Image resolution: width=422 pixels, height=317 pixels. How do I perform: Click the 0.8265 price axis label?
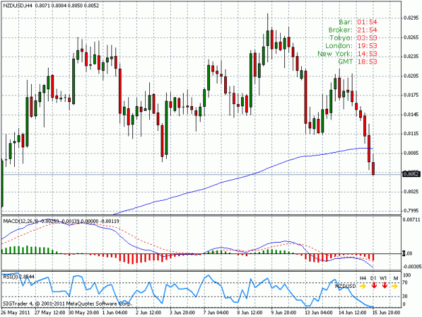(x=411, y=37)
